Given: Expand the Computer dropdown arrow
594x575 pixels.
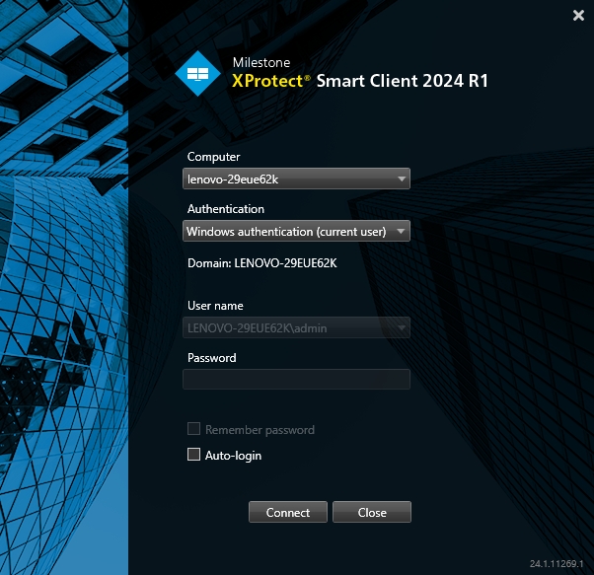Looking at the screenshot, I should click(x=401, y=180).
